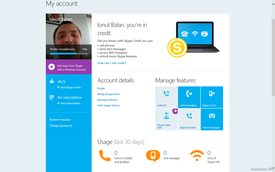
Task: Click the page vertical scrollbar
Action: pos(273,58)
